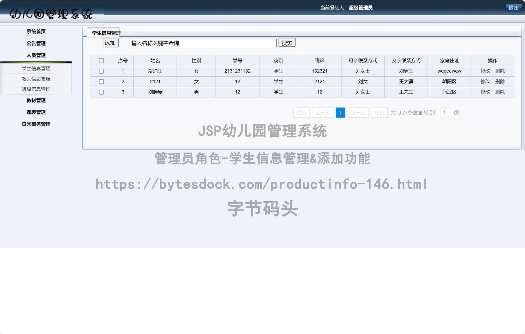The height and width of the screenshot is (334, 525).
Task: Open 课表管理 from the sidebar
Action: click(x=36, y=112)
